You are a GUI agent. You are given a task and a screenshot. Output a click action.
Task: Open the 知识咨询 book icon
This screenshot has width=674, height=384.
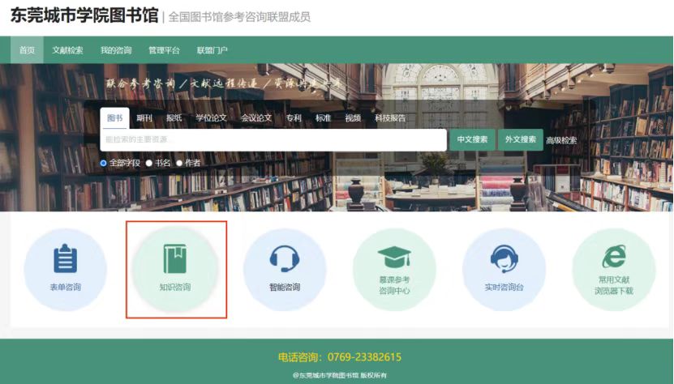pos(175,258)
